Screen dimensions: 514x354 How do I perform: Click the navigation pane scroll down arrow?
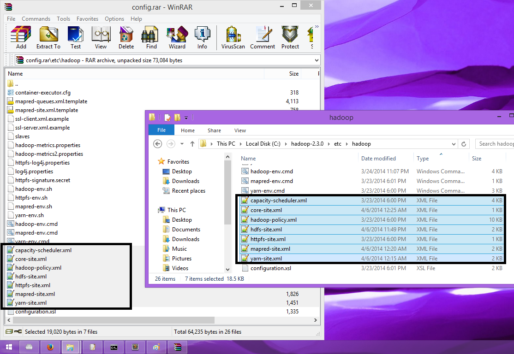point(227,270)
